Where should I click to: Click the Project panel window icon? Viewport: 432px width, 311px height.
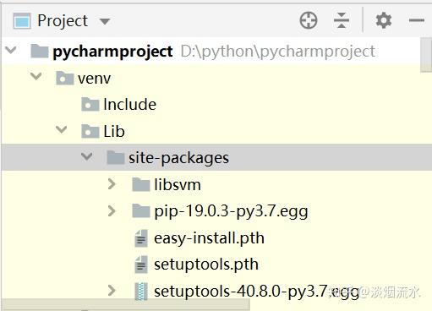click(x=22, y=21)
